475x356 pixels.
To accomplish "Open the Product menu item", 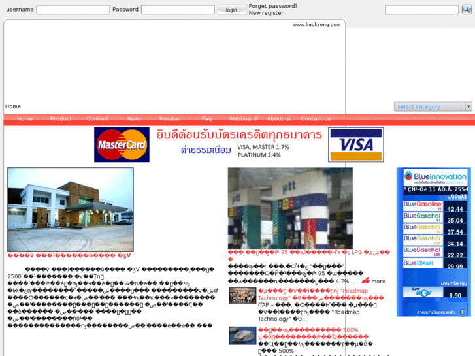I will coord(61,119).
